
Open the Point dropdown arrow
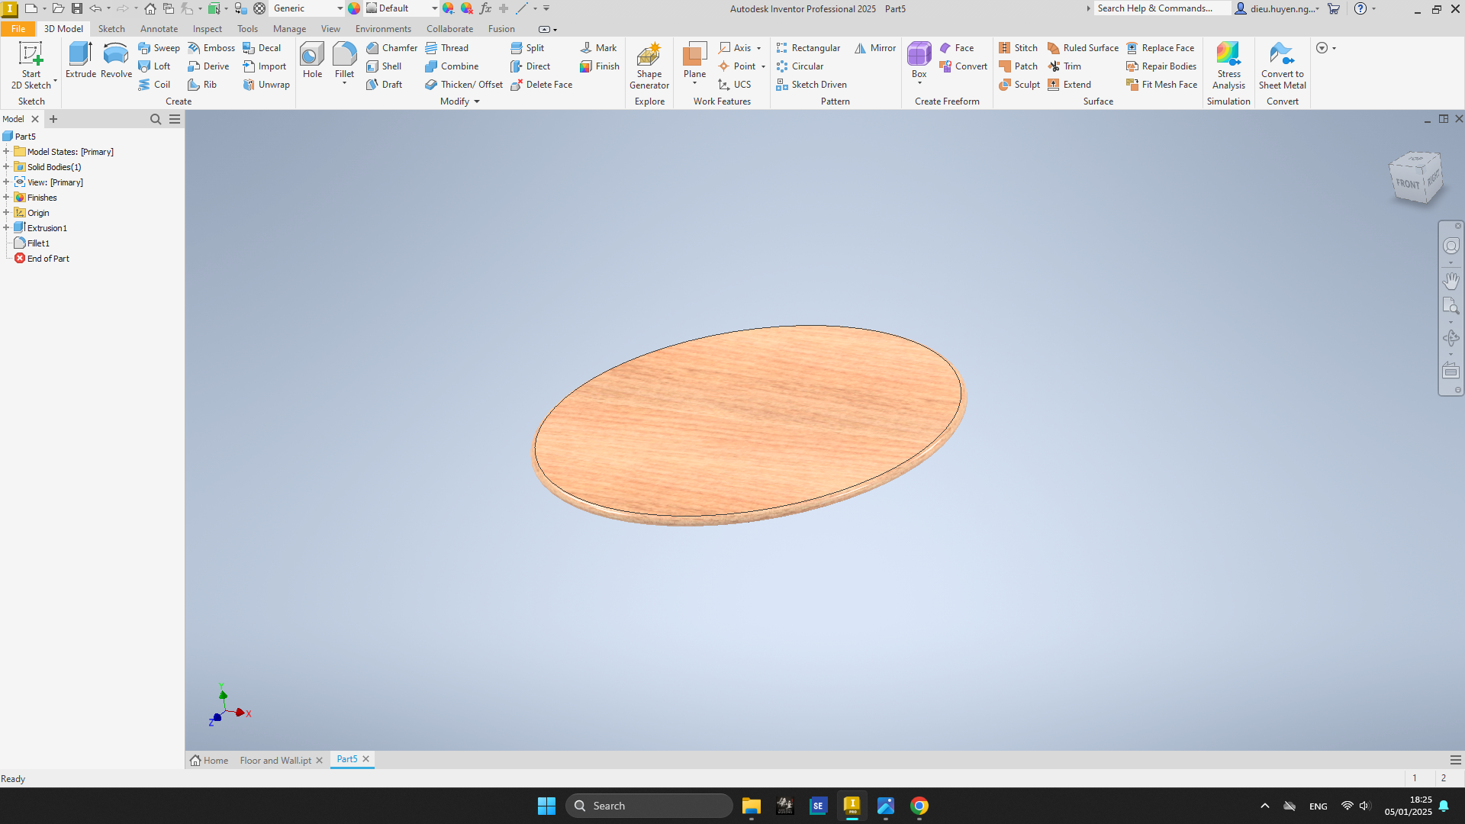click(763, 66)
